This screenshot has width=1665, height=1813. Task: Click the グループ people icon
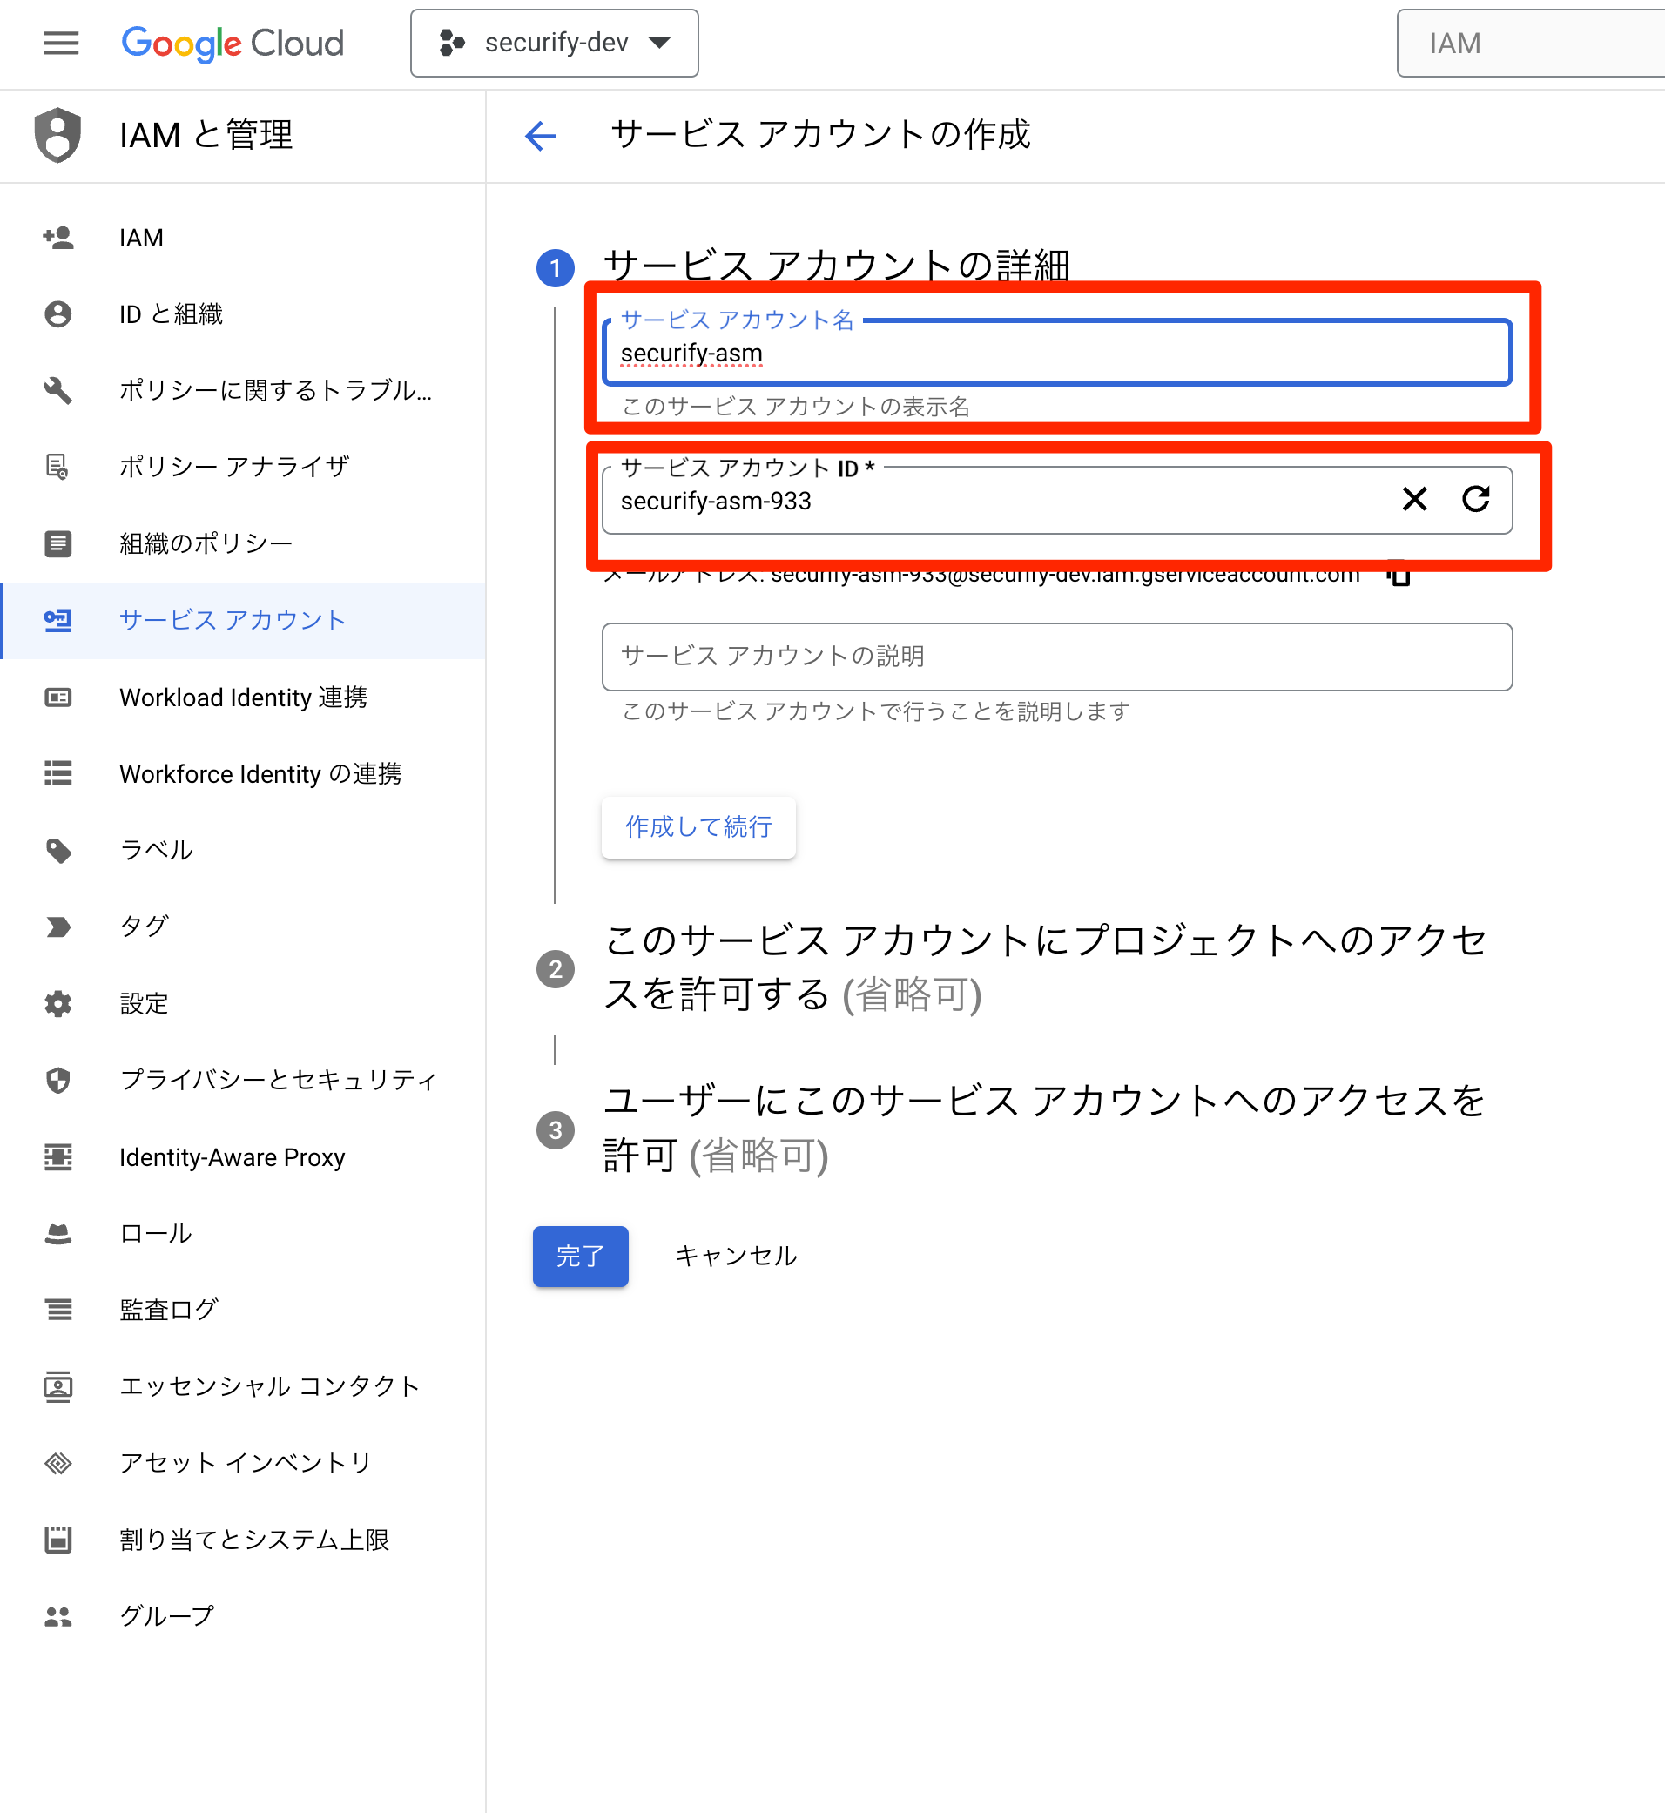pyautogui.click(x=57, y=1616)
